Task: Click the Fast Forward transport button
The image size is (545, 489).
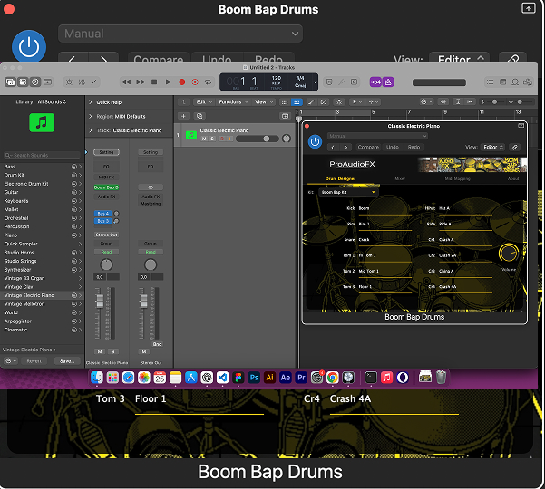Action: point(141,81)
